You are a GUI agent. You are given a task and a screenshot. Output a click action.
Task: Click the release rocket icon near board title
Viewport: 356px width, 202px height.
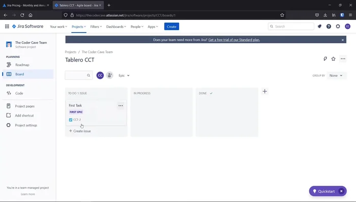click(325, 59)
